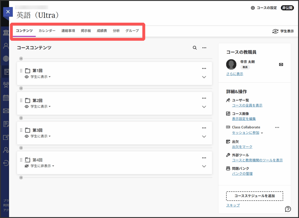Click the plus icon above 第1回
Screen dimensions: 299x218
coord(21,59)
